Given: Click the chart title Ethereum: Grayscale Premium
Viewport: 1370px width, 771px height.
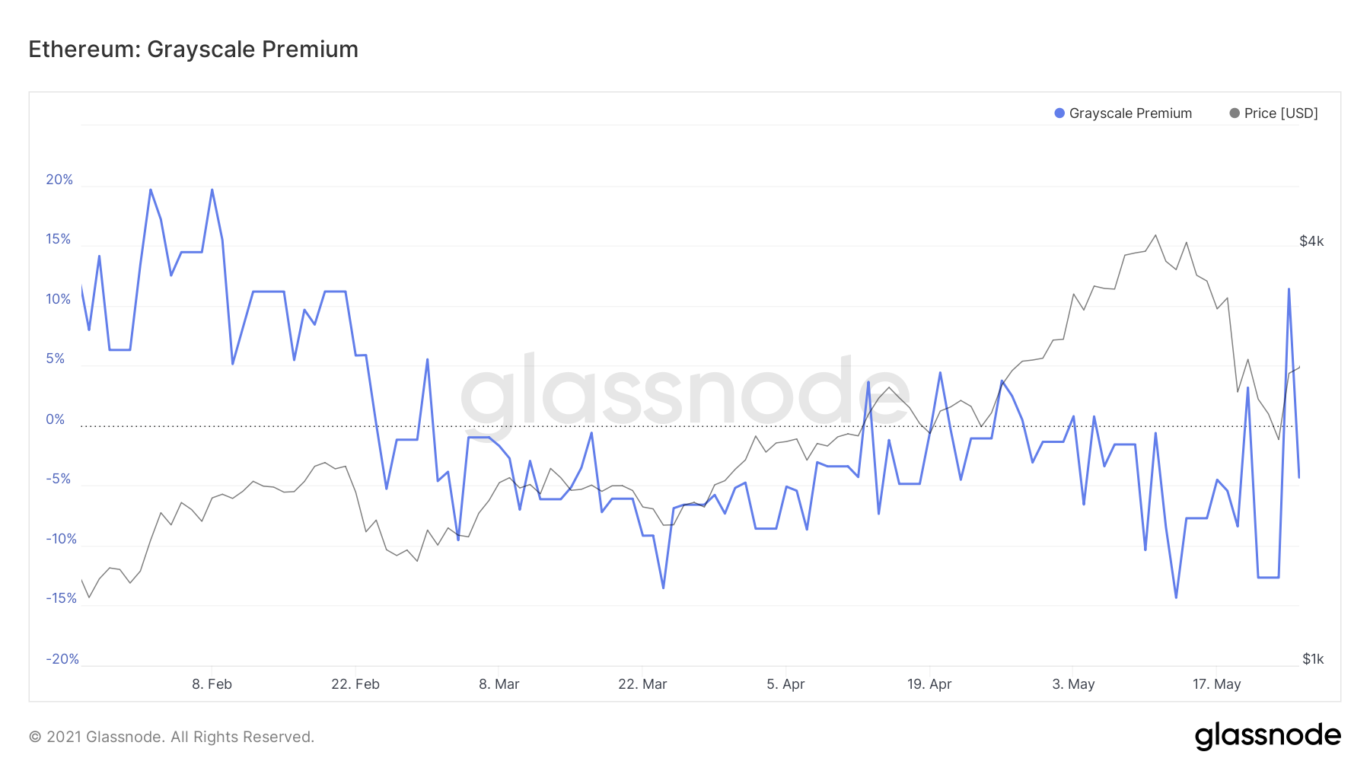Looking at the screenshot, I should tap(193, 49).
